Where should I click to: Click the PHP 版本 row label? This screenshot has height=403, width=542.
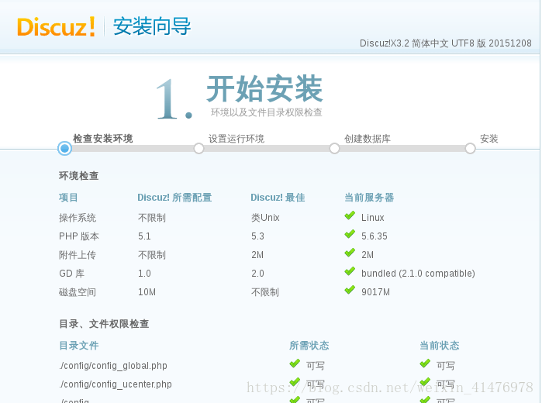[79, 236]
